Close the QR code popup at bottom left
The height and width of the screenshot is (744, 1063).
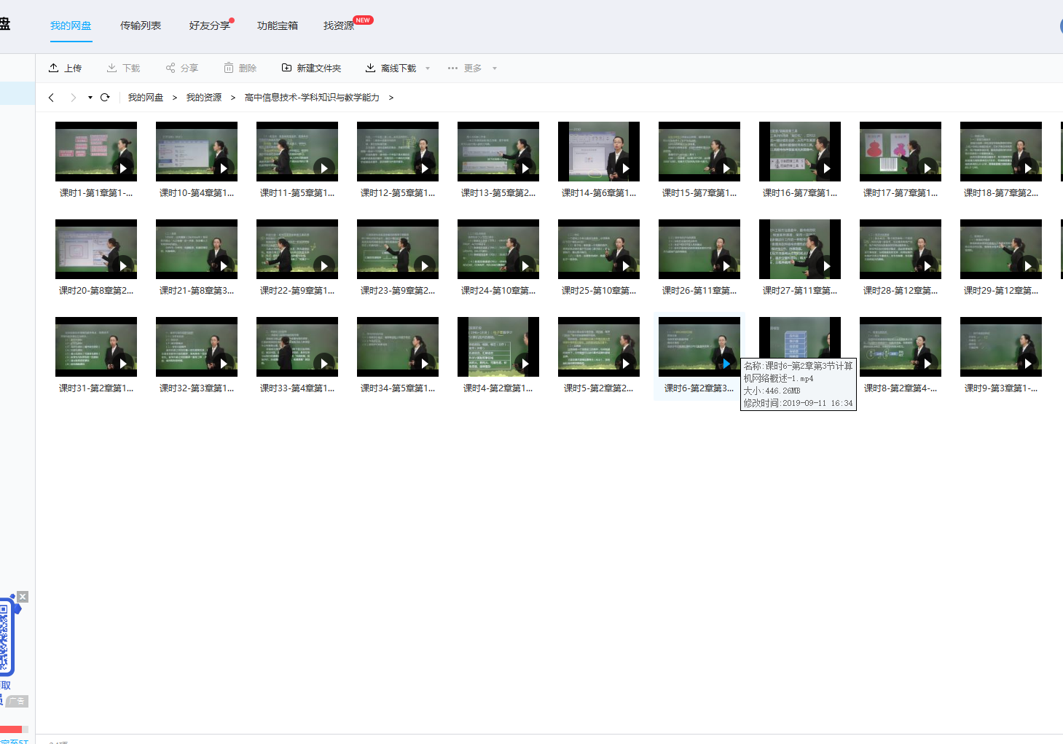23,597
